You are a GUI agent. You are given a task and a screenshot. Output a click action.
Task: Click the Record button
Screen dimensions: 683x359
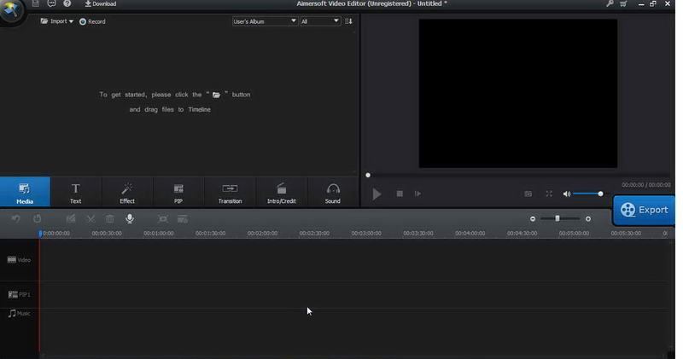[x=92, y=21]
